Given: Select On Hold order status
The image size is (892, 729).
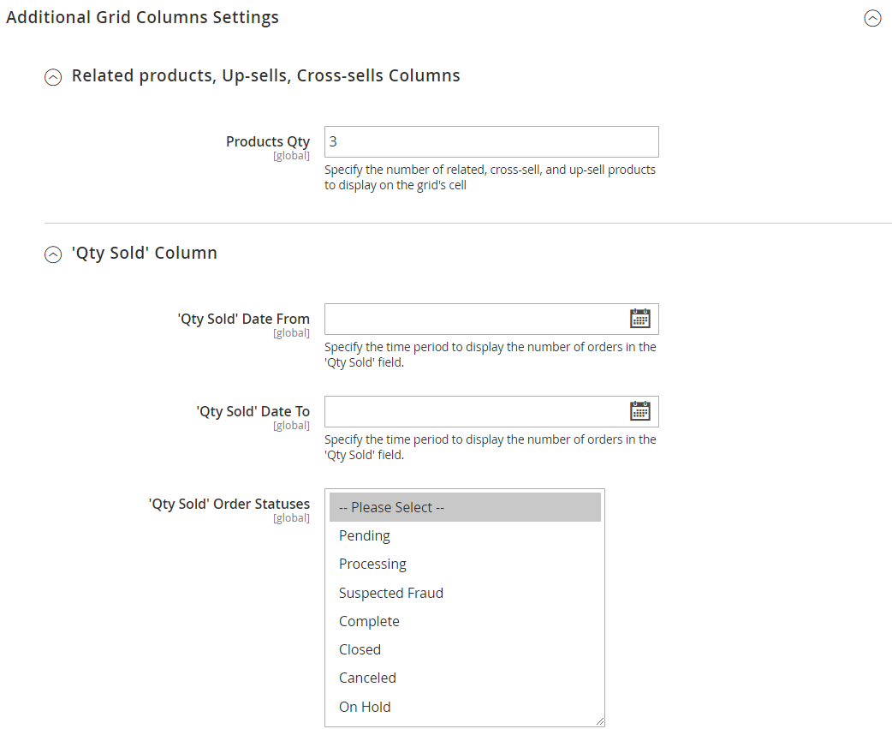Looking at the screenshot, I should click(x=465, y=707).
